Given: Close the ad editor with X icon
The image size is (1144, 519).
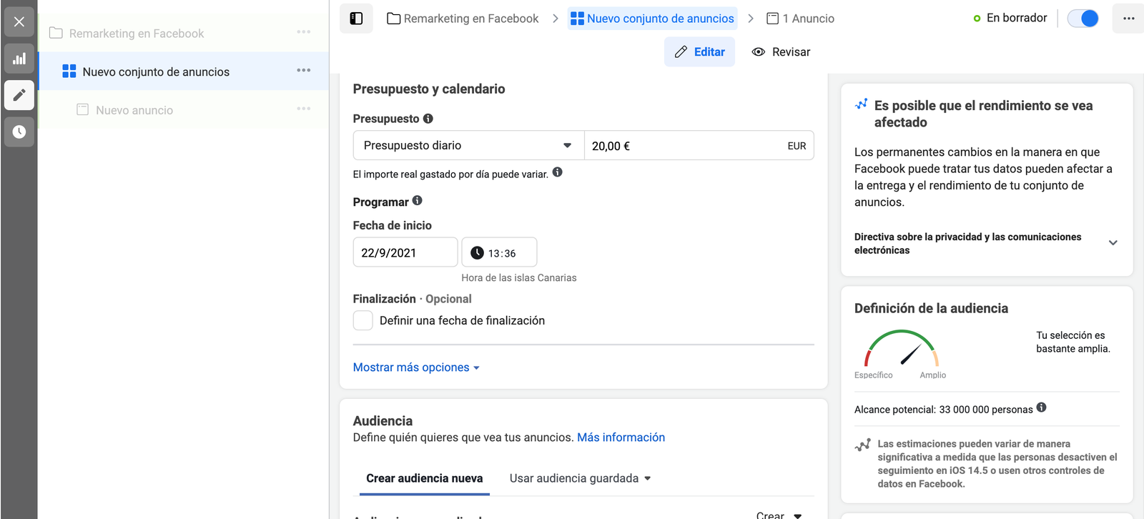Looking at the screenshot, I should pos(19,21).
